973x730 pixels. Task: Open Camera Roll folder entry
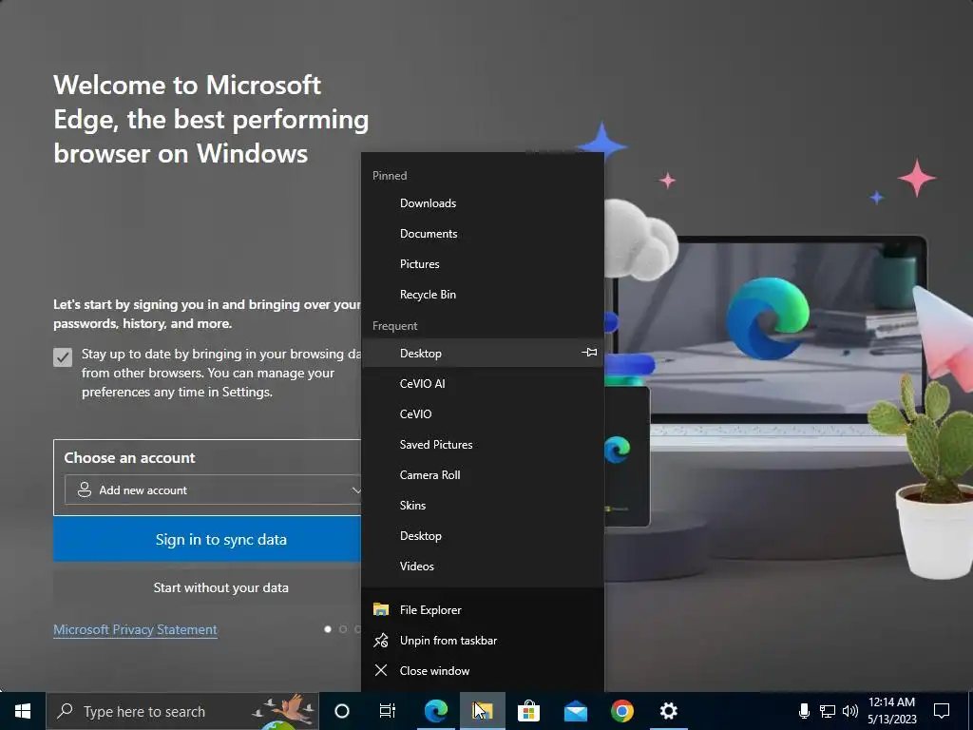click(x=482, y=475)
